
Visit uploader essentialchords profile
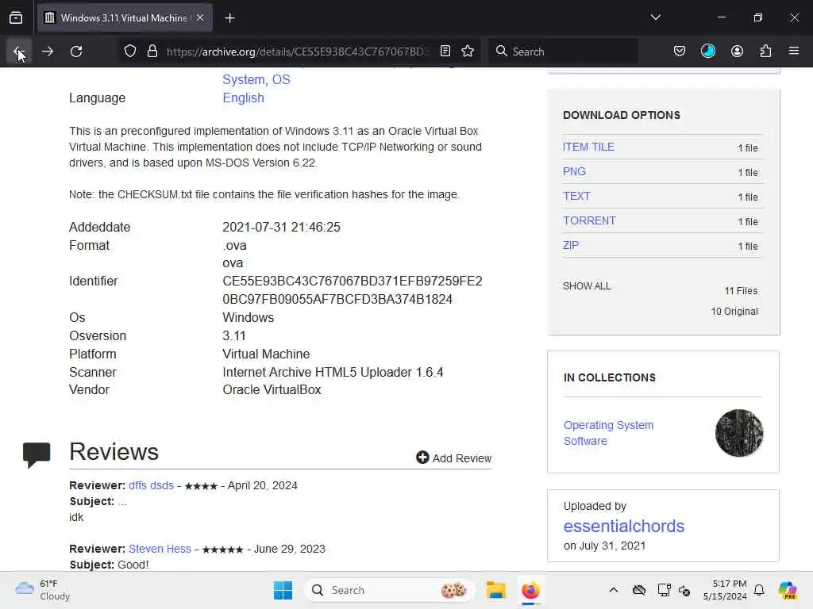(x=624, y=527)
